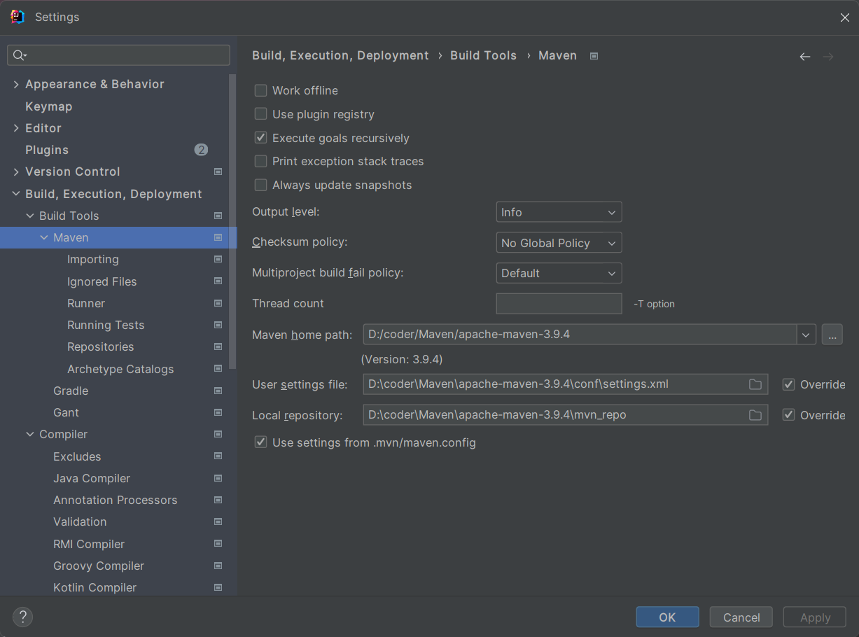The height and width of the screenshot is (637, 859).
Task: Click the ... browse button for Maven home
Action: [832, 335]
